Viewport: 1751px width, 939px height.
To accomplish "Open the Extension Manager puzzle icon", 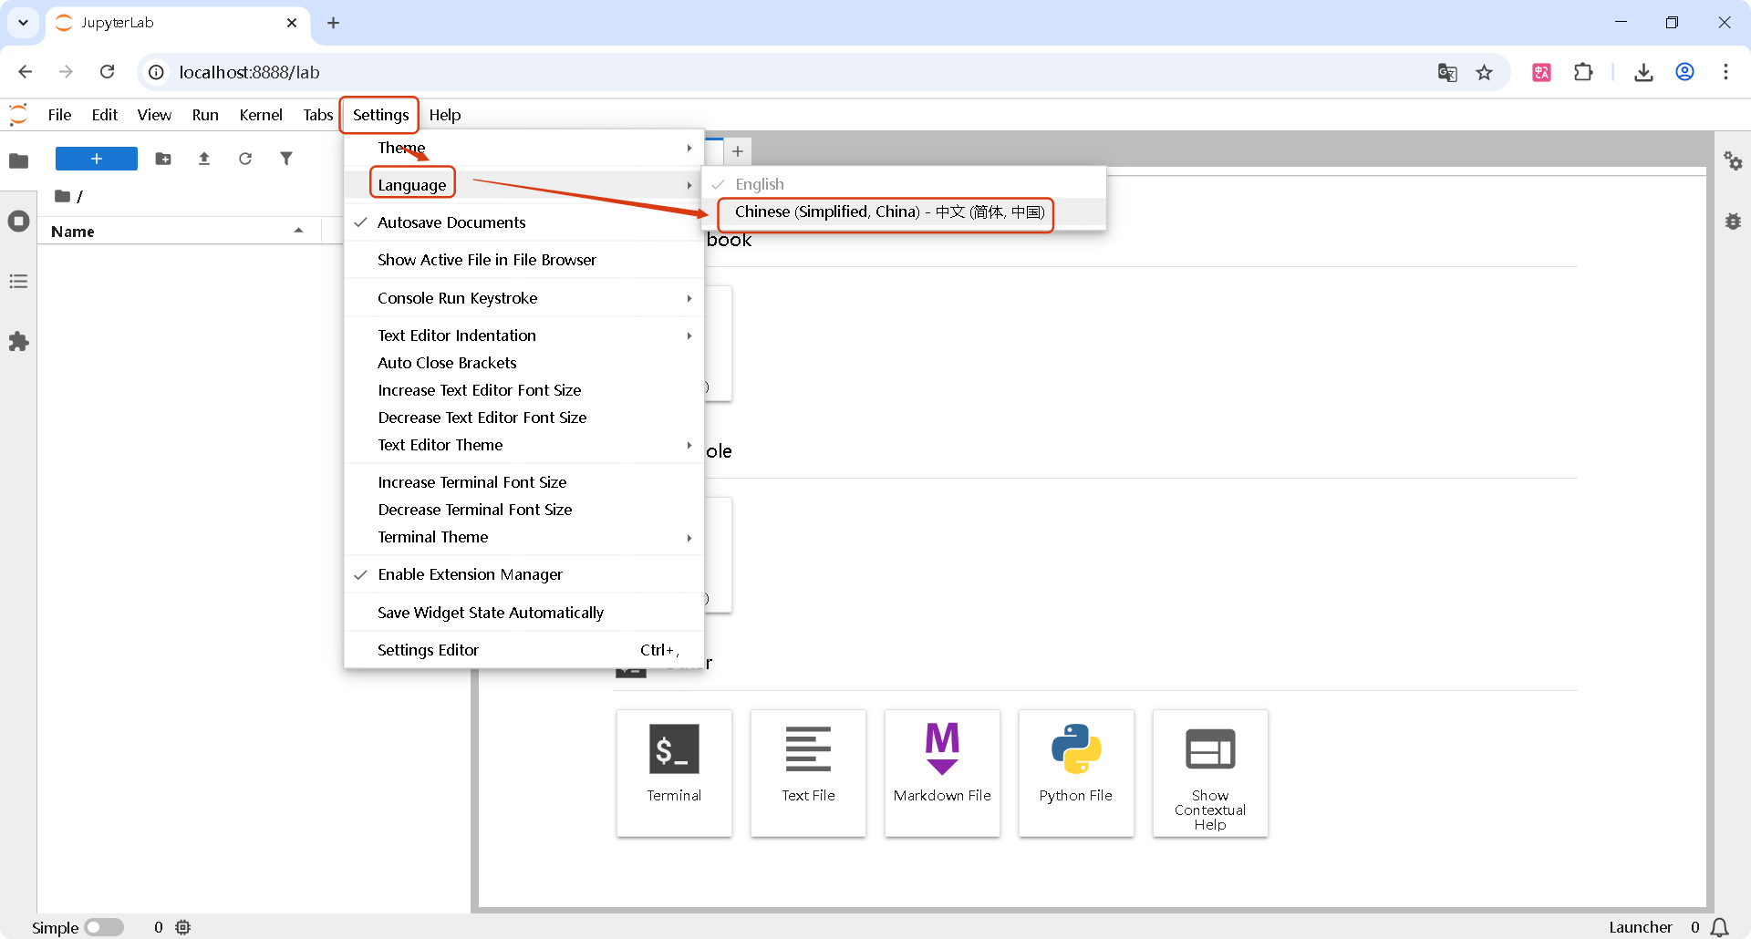I will (x=18, y=342).
